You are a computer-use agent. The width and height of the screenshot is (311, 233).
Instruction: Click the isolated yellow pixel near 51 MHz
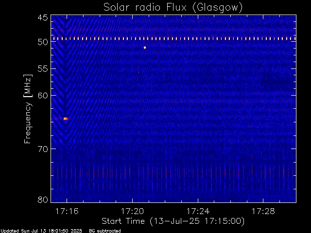(145, 48)
